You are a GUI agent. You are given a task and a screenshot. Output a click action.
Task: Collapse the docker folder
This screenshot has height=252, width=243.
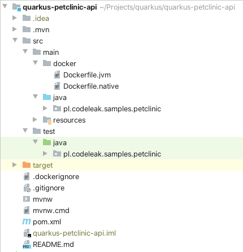(35, 63)
